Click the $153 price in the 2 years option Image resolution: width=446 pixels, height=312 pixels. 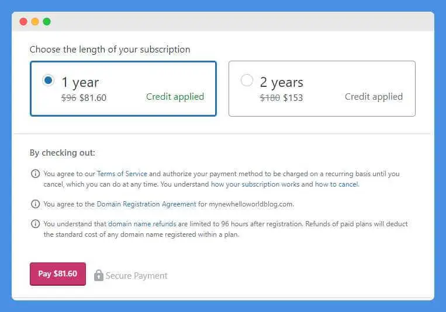pos(293,98)
